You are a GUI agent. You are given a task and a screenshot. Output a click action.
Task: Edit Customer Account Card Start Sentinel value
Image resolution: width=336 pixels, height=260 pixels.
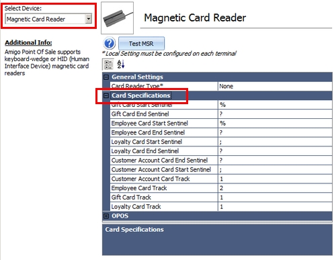click(275, 169)
